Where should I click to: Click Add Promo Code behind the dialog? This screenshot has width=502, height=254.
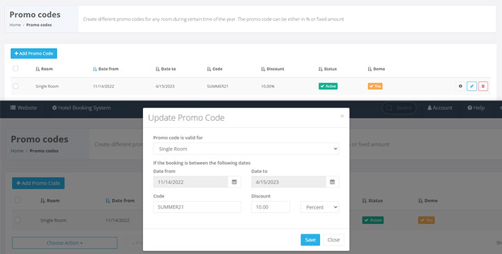click(38, 184)
